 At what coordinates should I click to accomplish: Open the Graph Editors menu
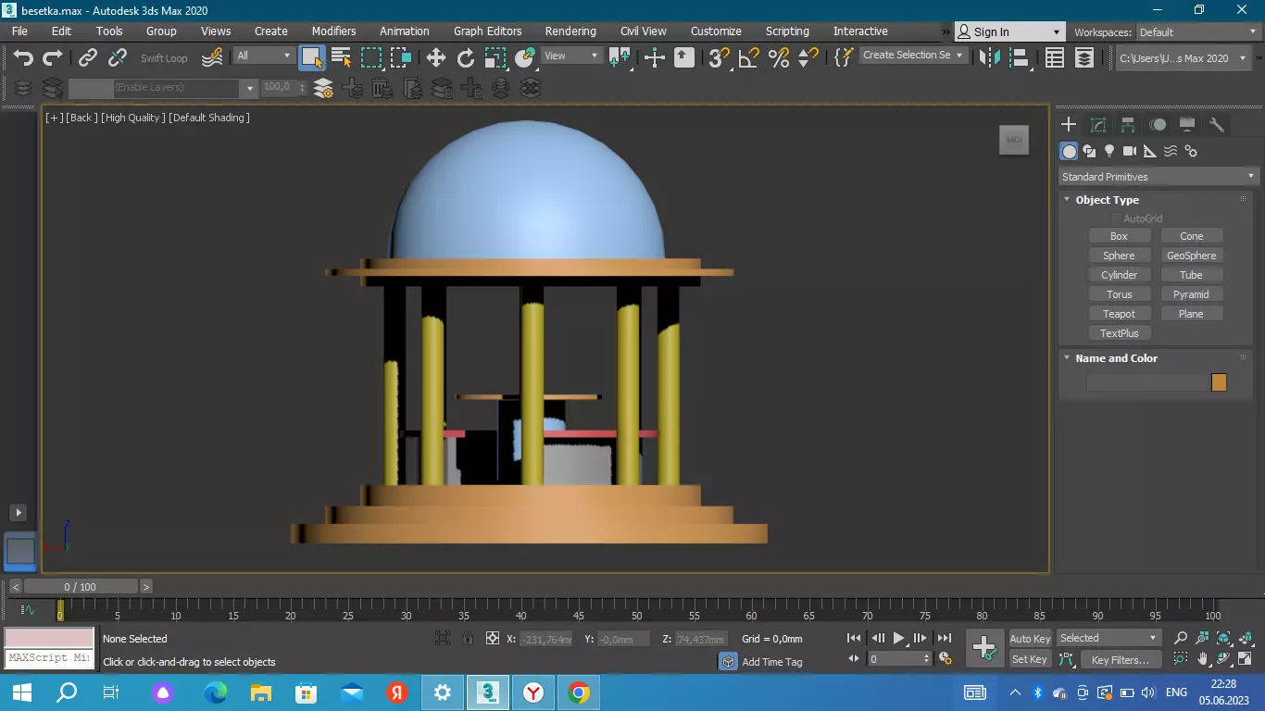coord(487,31)
